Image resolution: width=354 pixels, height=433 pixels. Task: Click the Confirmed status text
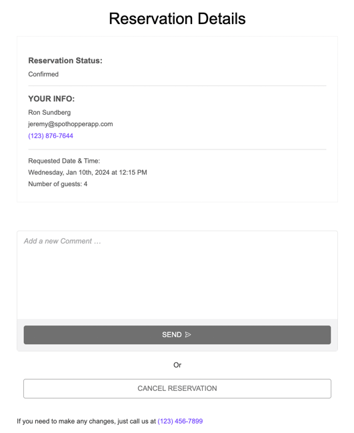(43, 74)
